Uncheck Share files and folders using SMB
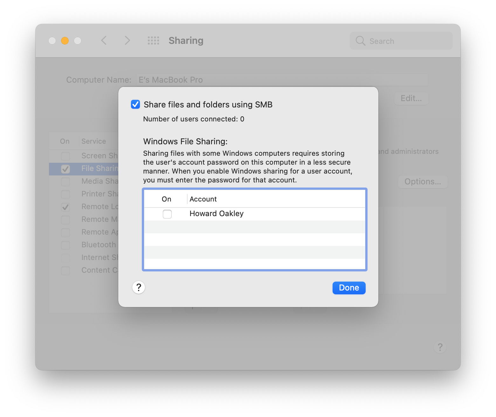 pyautogui.click(x=135, y=105)
